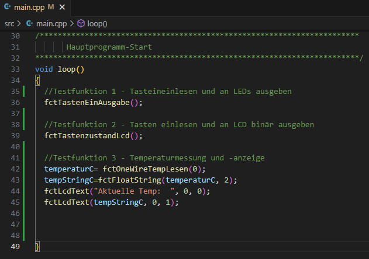Click the green change bar at line 35
369x259 pixels.
pyautogui.click(x=24, y=92)
